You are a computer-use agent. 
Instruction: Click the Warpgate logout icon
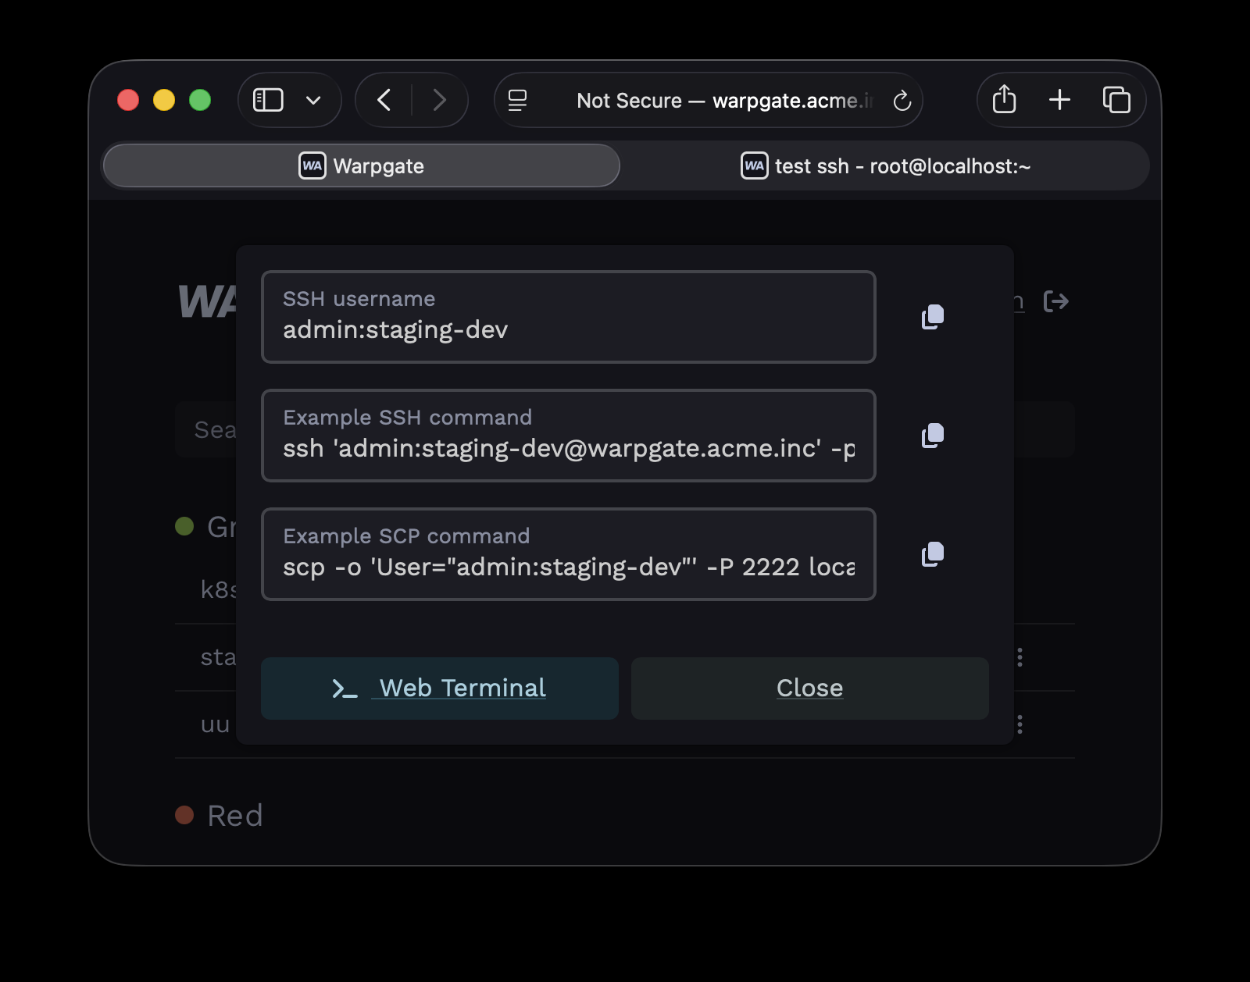tap(1056, 301)
